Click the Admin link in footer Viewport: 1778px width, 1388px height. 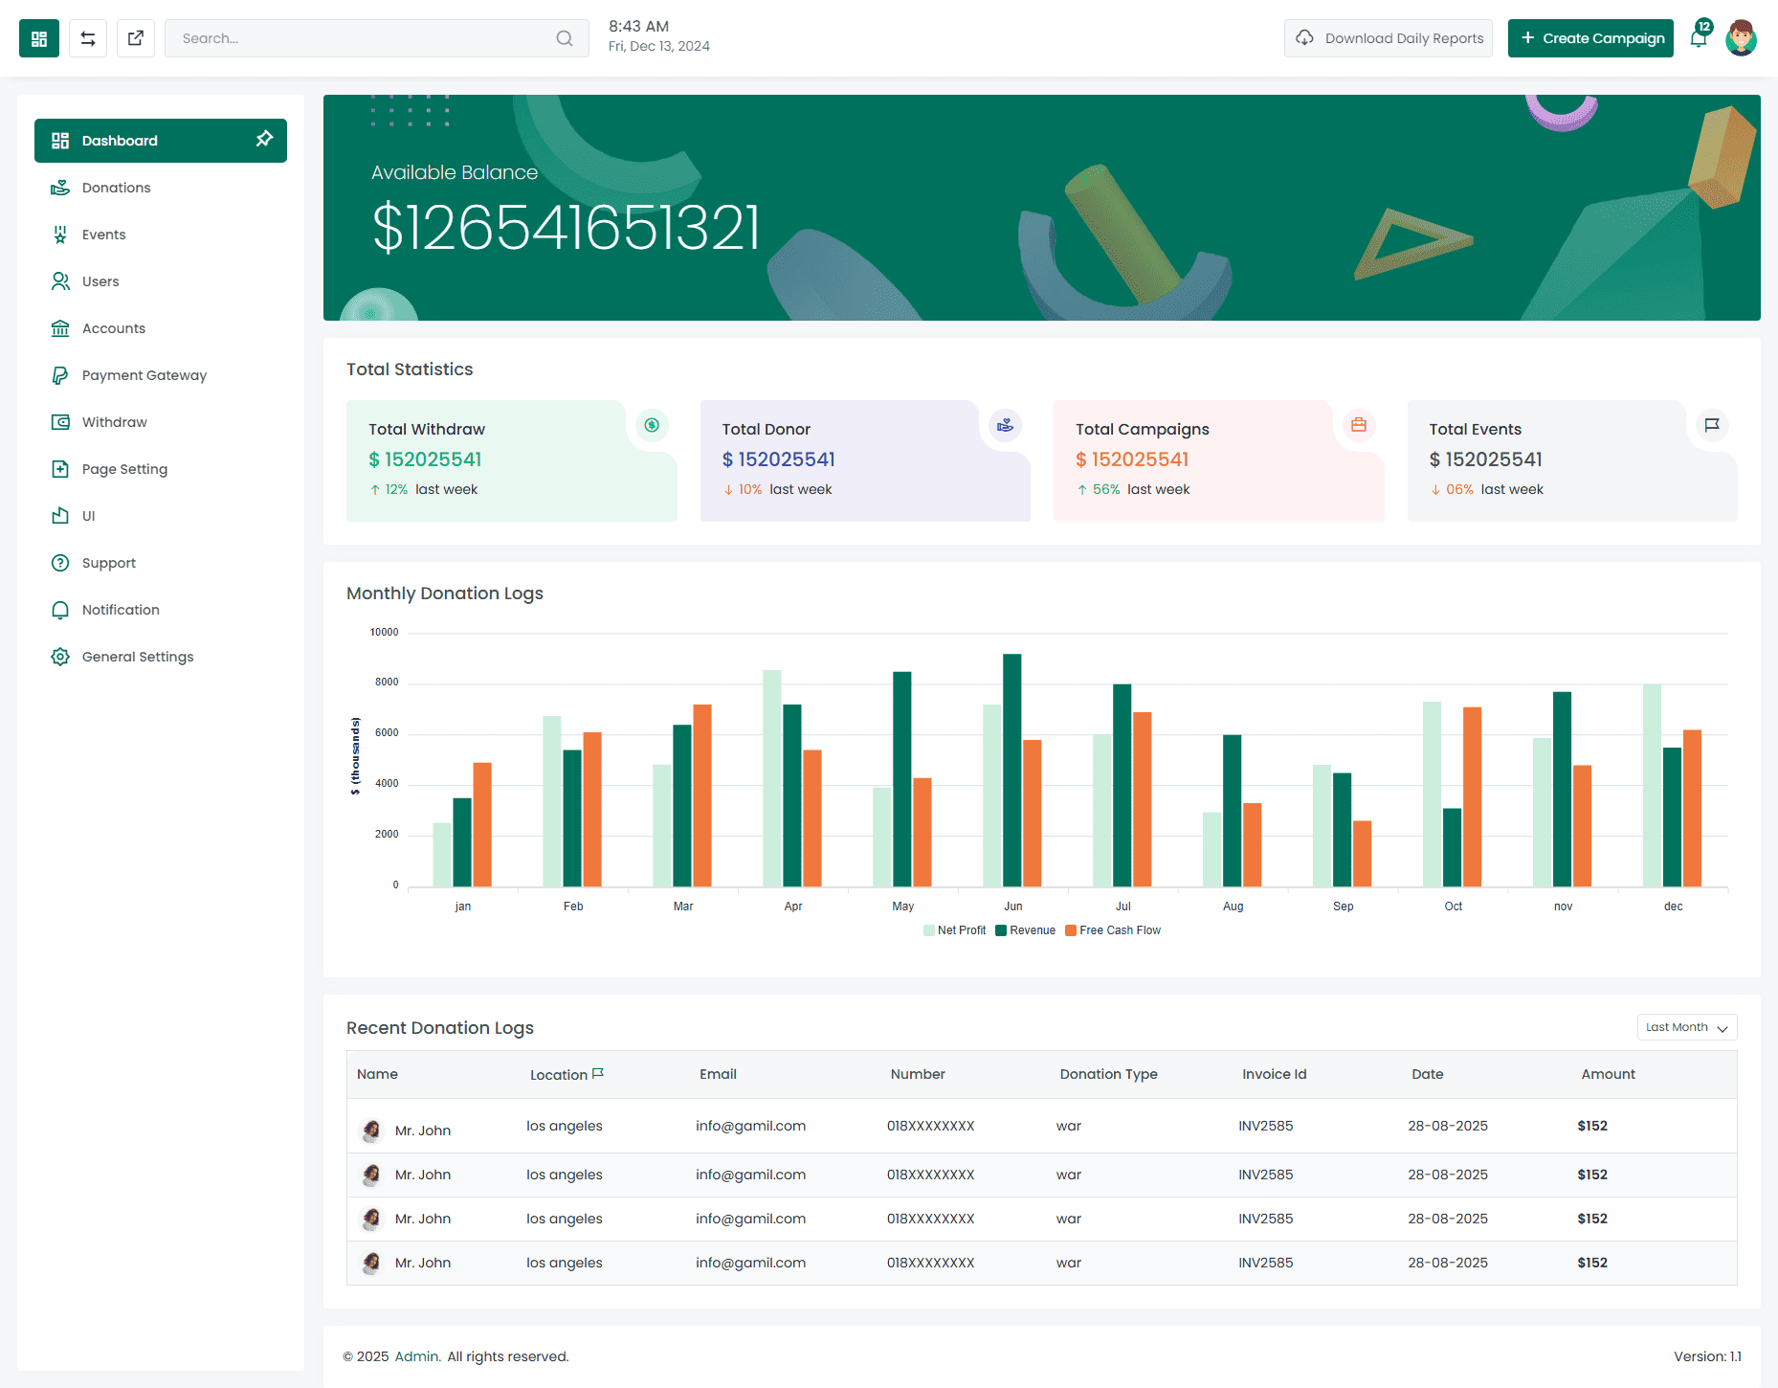click(417, 1356)
